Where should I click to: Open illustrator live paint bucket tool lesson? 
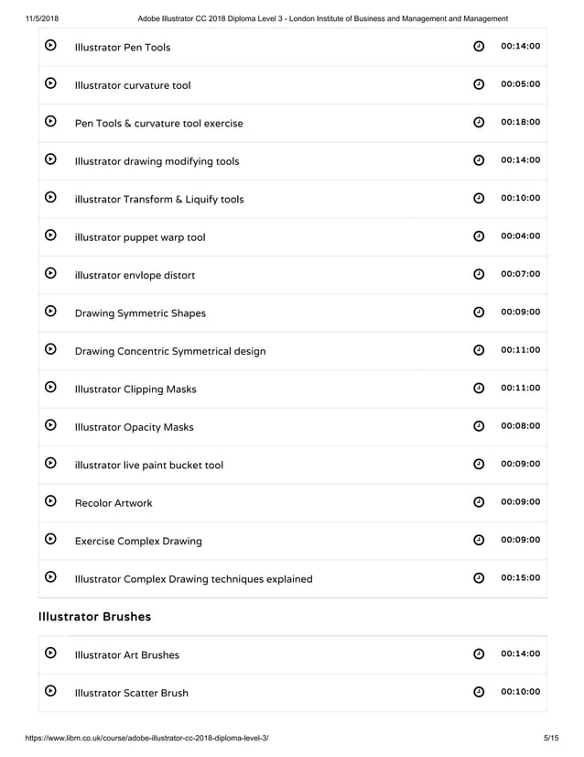149,465
